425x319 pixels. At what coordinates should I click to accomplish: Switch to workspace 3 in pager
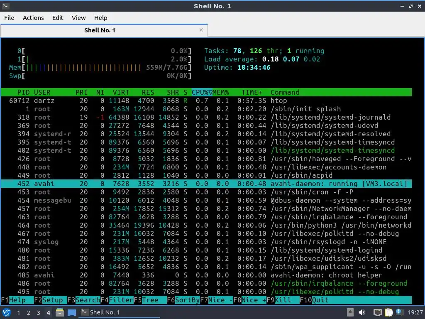[38, 312]
